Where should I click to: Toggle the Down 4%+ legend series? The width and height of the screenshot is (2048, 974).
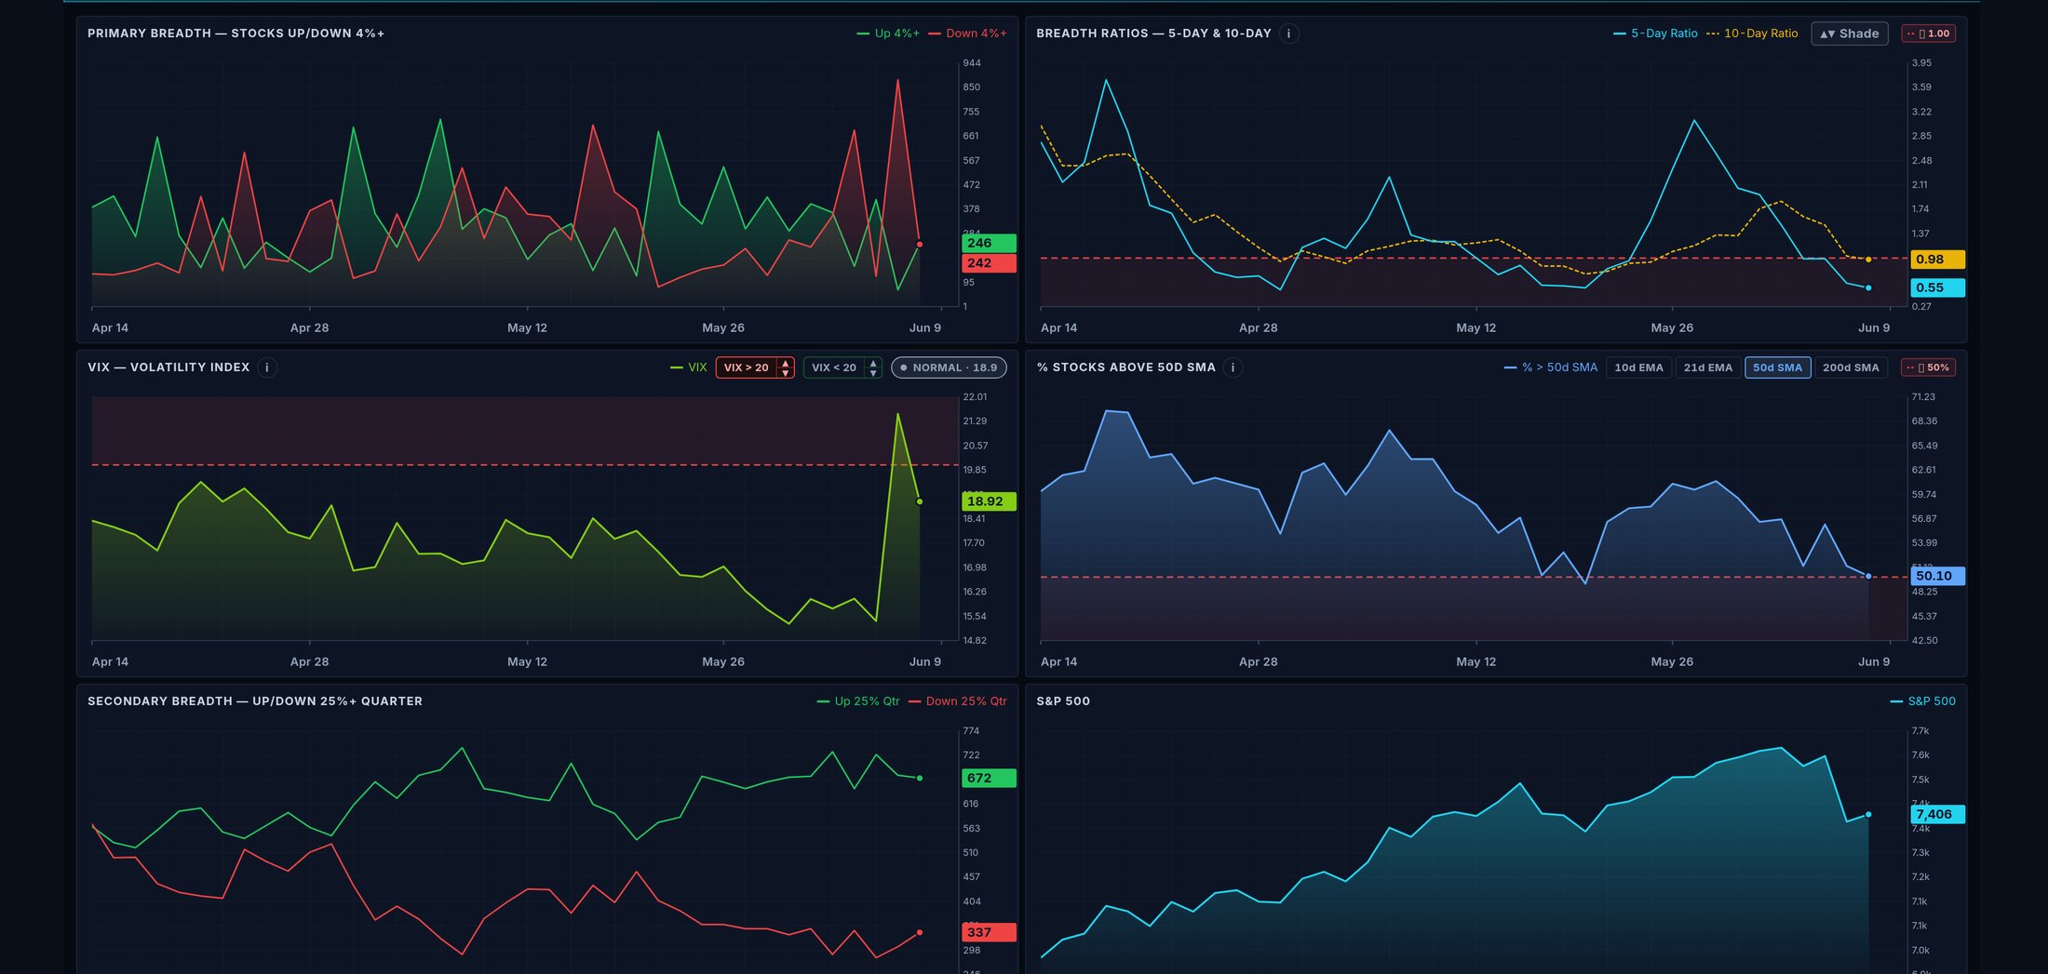tap(967, 33)
